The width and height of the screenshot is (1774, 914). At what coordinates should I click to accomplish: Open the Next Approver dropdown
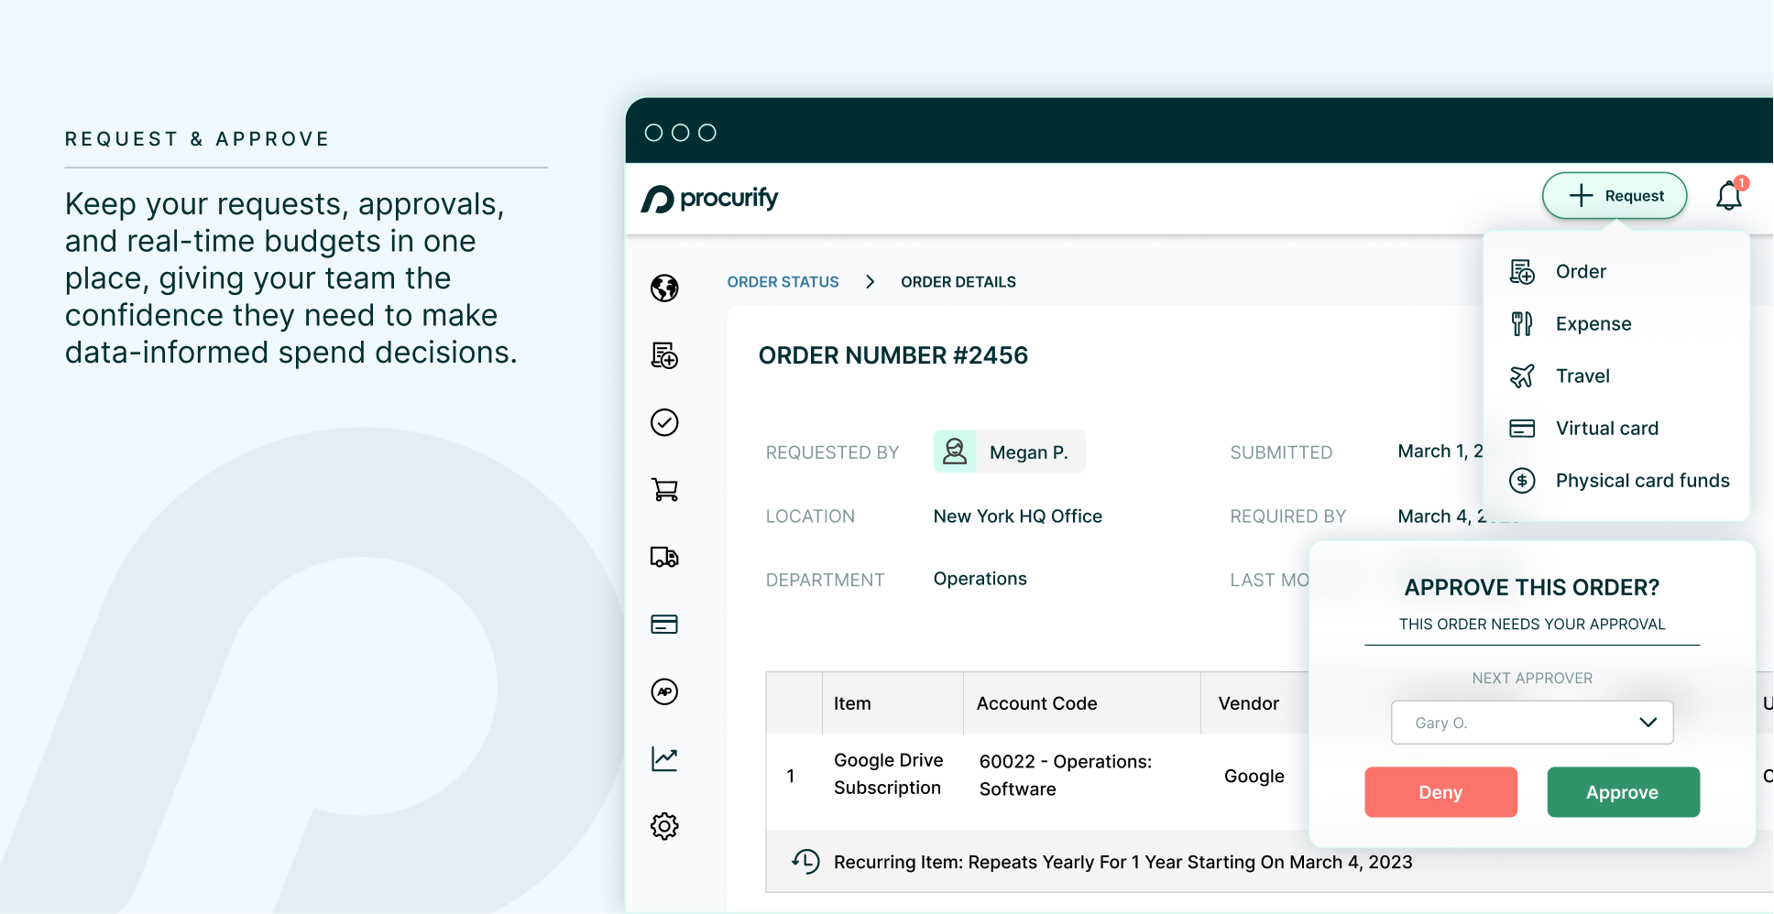click(x=1531, y=723)
